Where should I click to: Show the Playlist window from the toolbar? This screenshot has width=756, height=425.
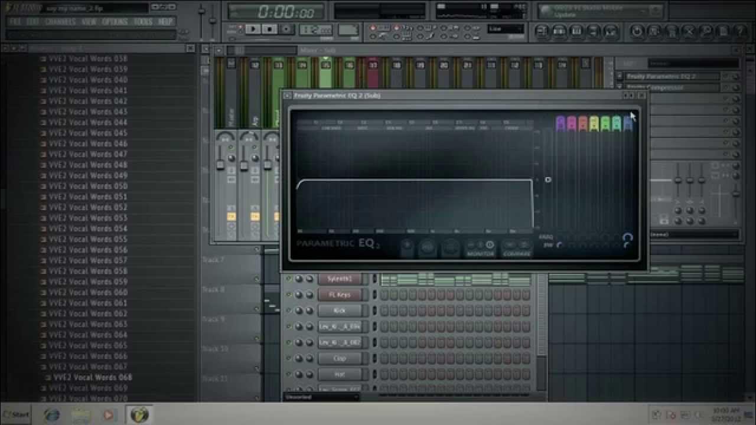[543, 31]
